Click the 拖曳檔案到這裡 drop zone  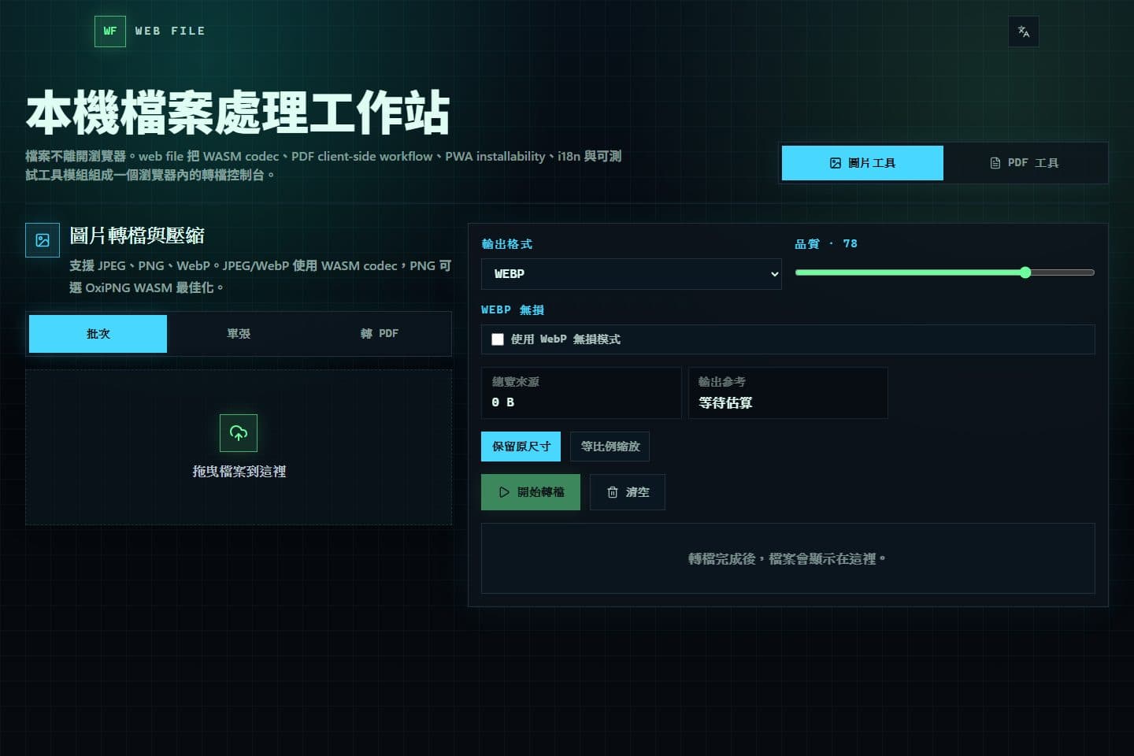(239, 447)
